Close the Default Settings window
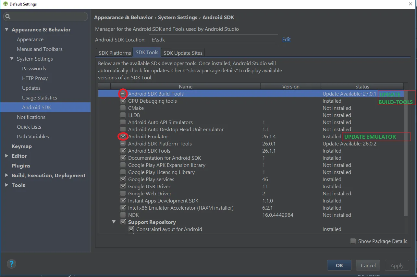 tap(410, 4)
